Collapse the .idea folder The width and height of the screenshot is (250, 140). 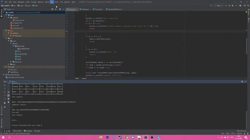(x=6, y=15)
